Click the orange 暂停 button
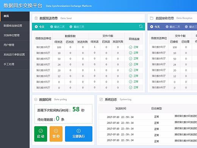Screen dimensions: 197x148 tap(56, 134)
